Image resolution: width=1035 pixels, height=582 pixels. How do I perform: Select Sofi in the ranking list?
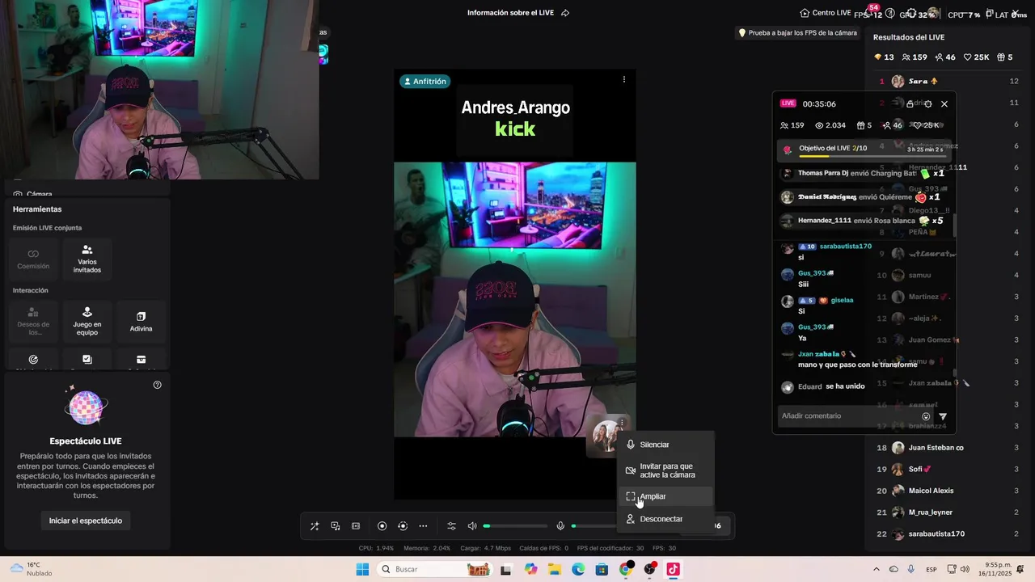(x=948, y=469)
